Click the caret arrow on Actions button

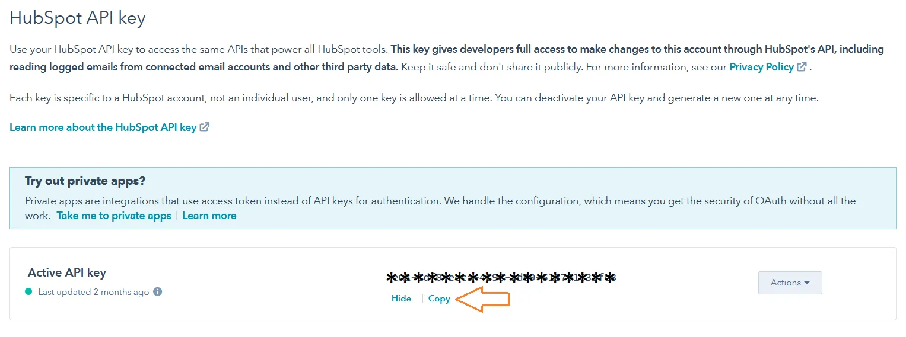807,283
